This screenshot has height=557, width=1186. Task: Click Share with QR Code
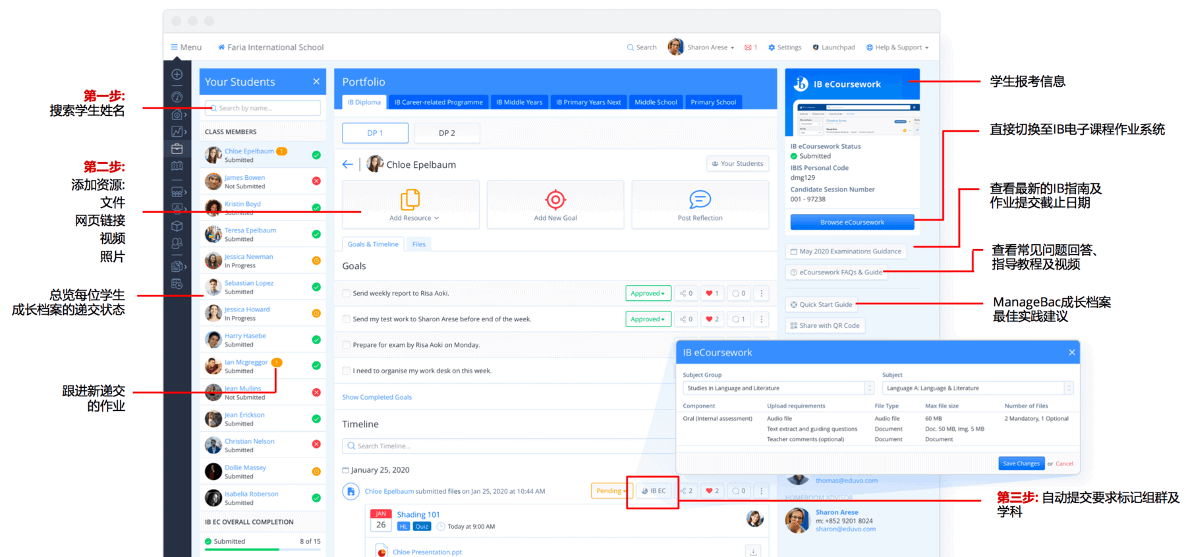point(825,326)
